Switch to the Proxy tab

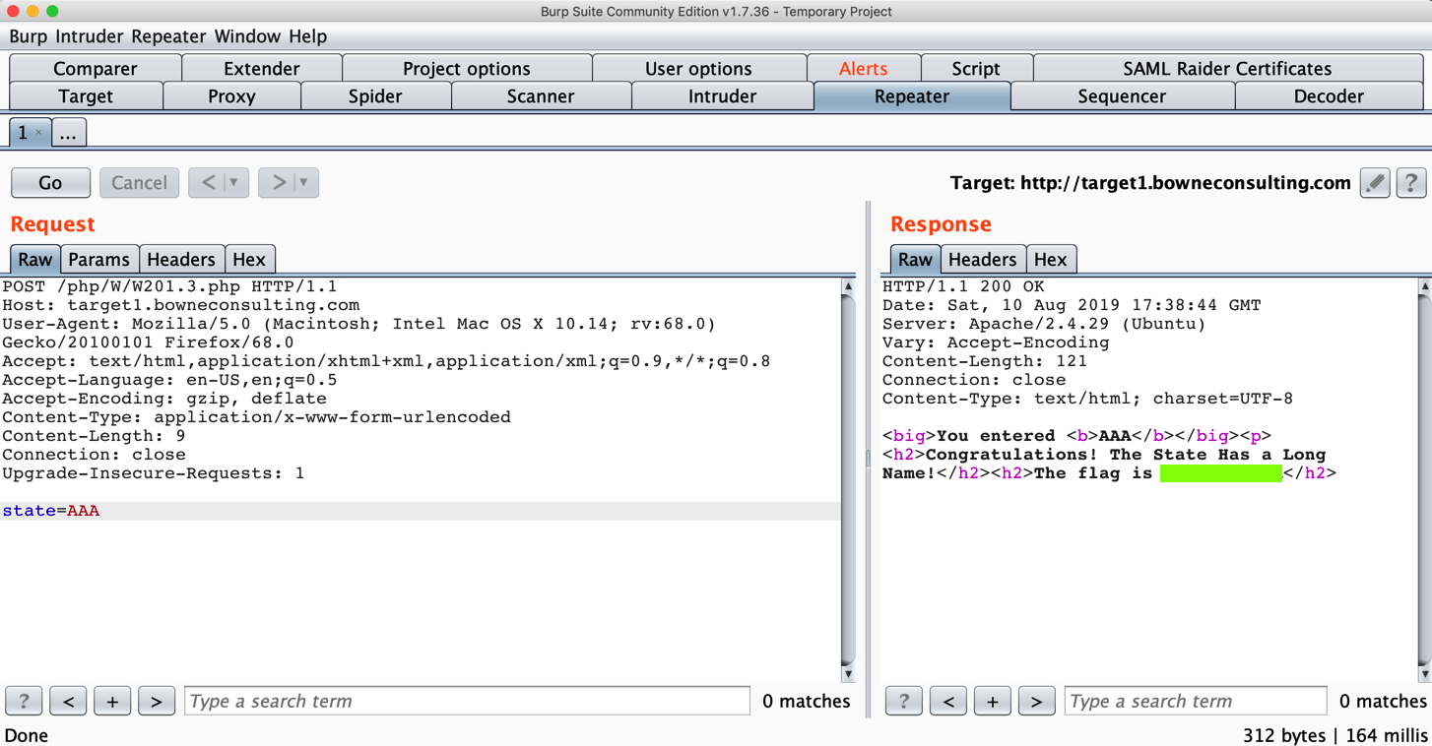231,96
